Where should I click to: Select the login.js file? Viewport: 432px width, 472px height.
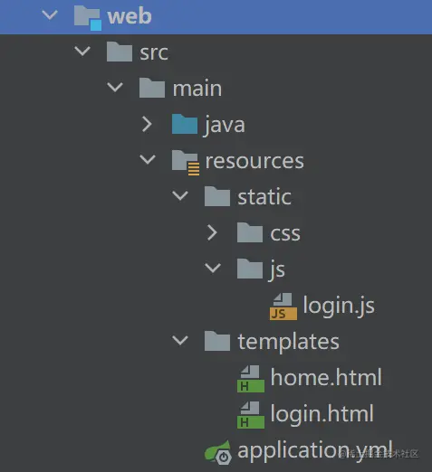pyautogui.click(x=339, y=307)
